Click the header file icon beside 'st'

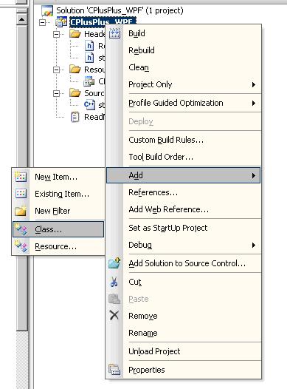89,58
